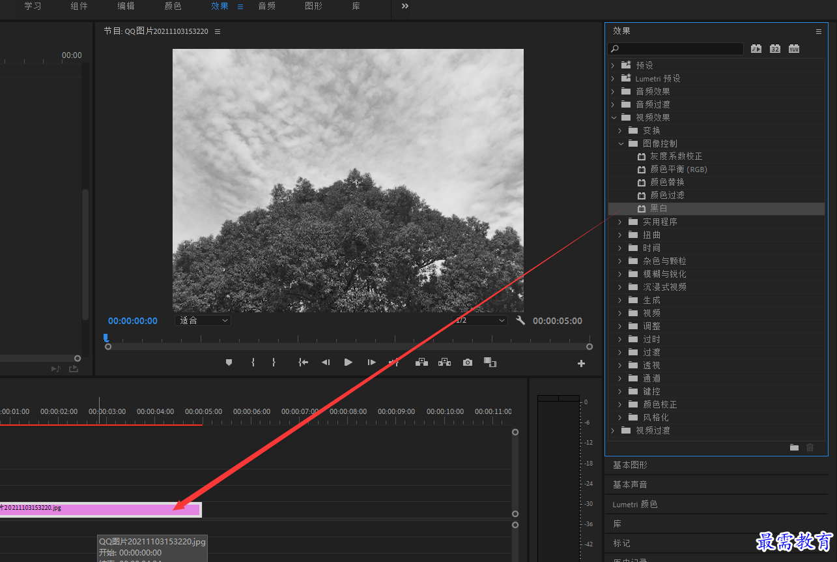Expand the 扭曲 folder
This screenshot has height=562, width=837.
tap(621, 235)
